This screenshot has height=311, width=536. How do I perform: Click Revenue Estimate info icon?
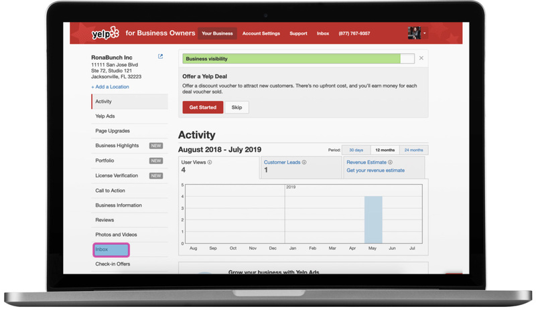coord(390,162)
